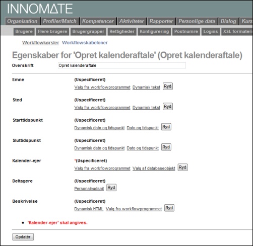Viewport: 253px width, 246px height.
Task: Open the Rapporter tab
Action: click(161, 21)
